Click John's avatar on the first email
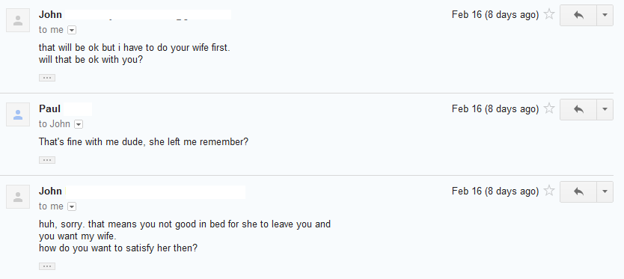 pos(18,20)
